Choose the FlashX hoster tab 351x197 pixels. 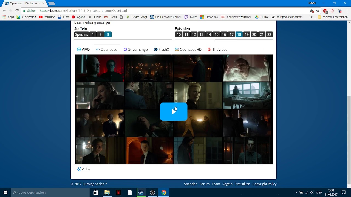coord(162,50)
